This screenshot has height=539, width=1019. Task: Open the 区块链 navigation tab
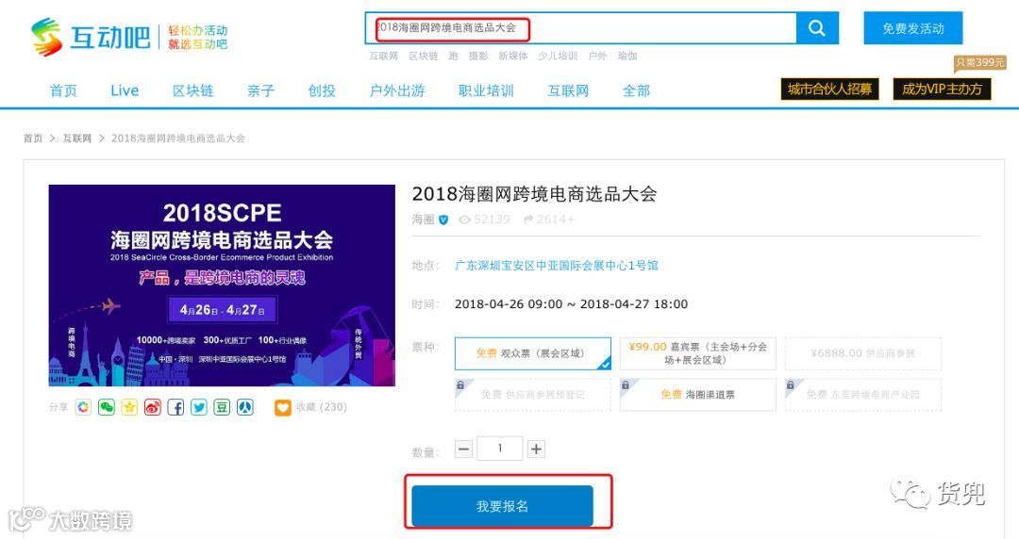click(x=193, y=90)
